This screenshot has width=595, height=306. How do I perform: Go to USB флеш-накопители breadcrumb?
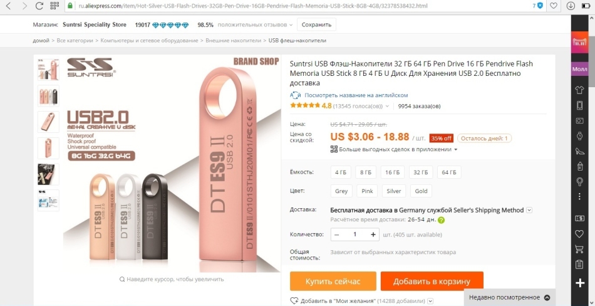tap(297, 40)
